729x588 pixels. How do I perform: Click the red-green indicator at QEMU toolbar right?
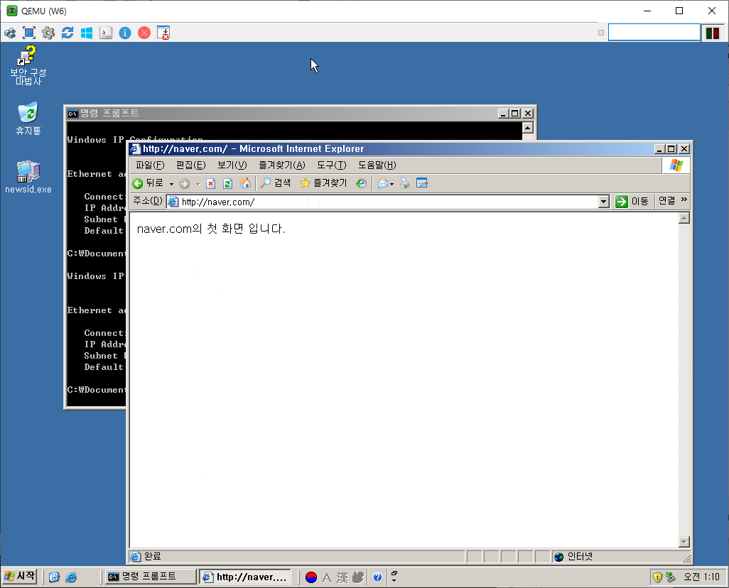point(712,33)
